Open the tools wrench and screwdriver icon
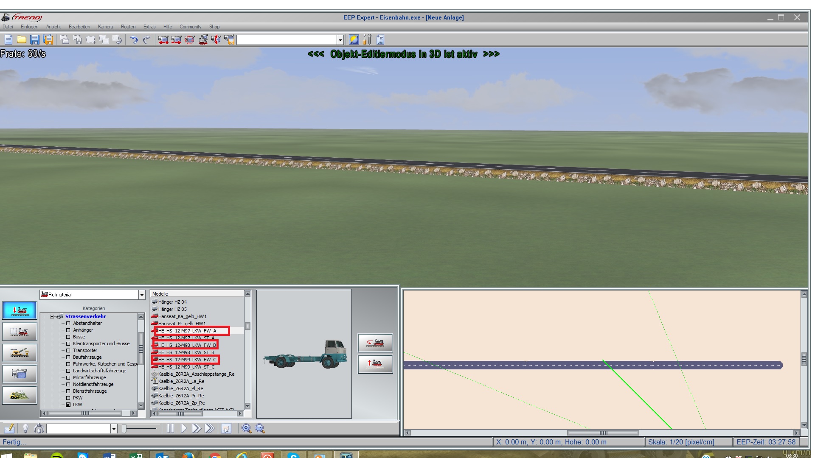 [367, 40]
